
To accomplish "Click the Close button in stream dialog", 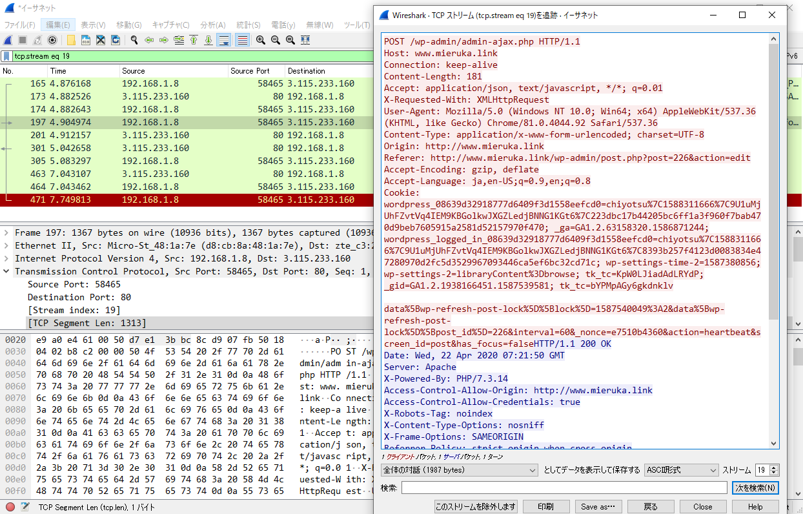I will point(703,507).
